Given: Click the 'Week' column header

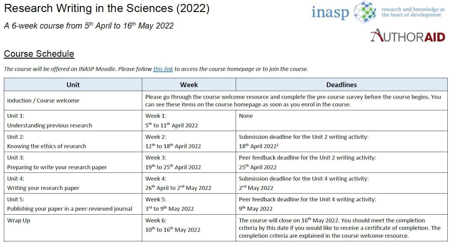Looking at the screenshot, I should tap(189, 85).
